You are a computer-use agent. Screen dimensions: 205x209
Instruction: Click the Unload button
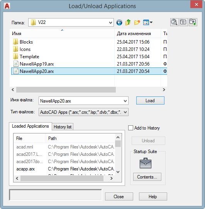pyautogui.click(x=148, y=141)
